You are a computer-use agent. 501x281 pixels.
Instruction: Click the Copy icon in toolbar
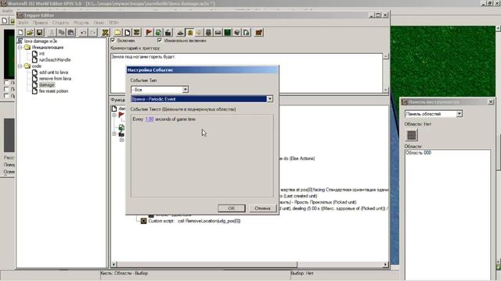click(61, 33)
